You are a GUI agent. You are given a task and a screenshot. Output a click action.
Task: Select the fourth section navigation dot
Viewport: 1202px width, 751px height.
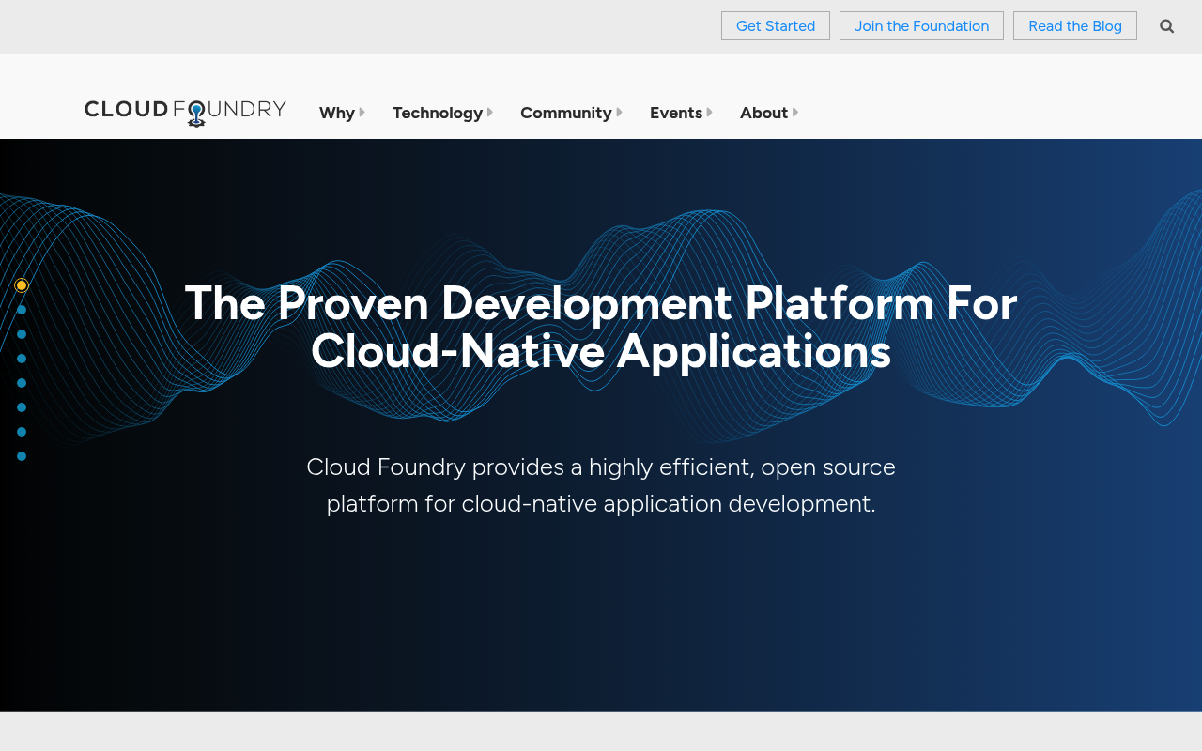pyautogui.click(x=22, y=359)
